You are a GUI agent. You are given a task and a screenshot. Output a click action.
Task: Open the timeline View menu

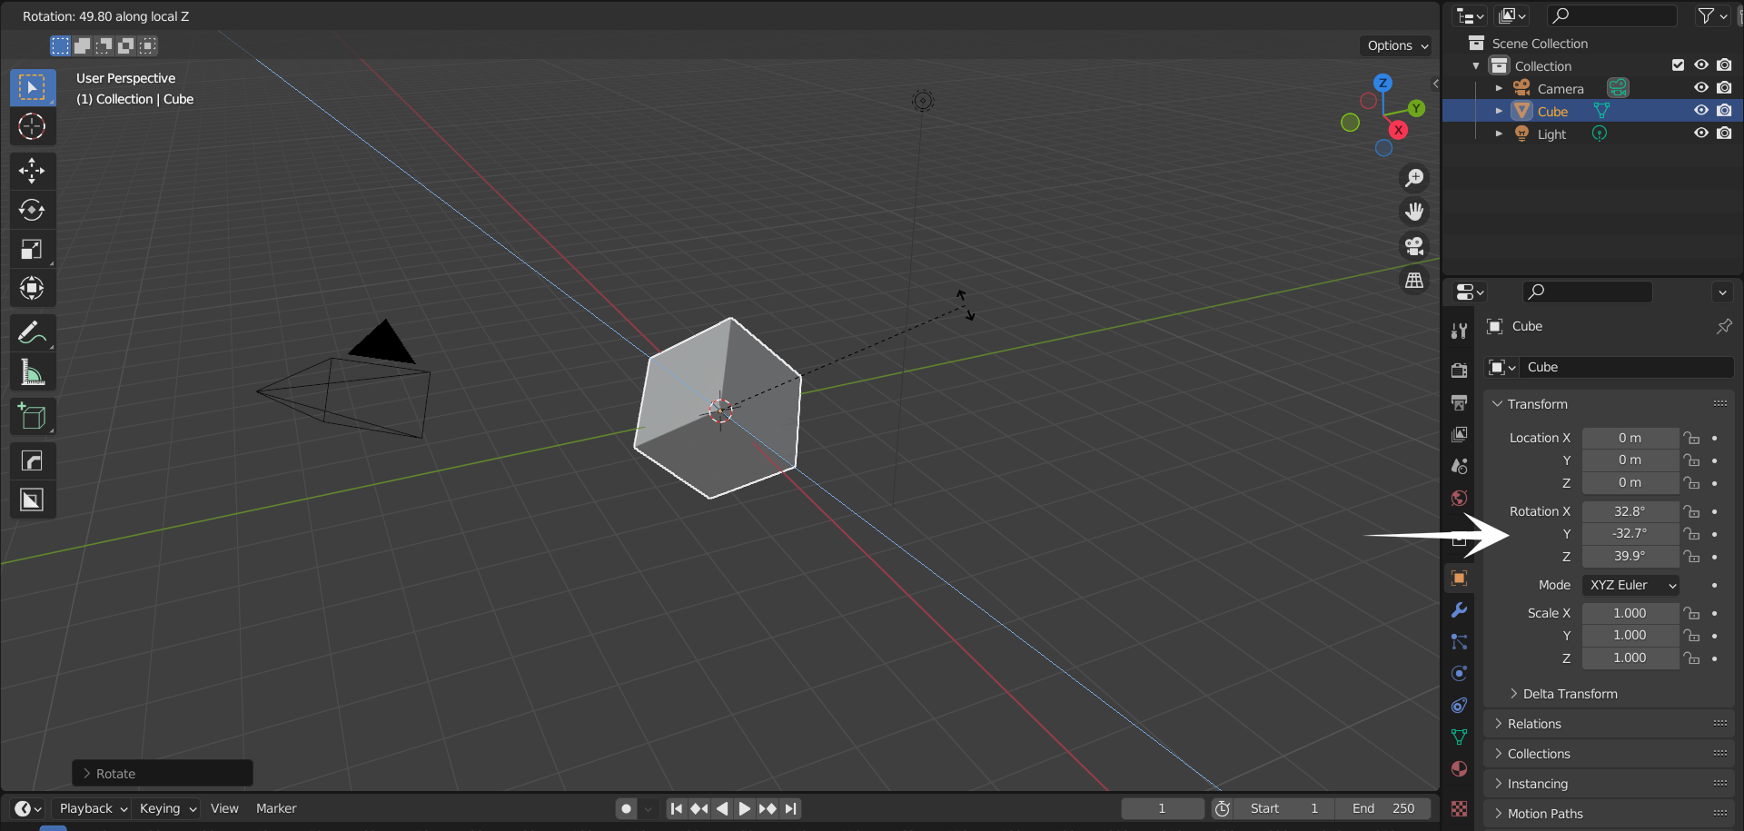click(224, 808)
